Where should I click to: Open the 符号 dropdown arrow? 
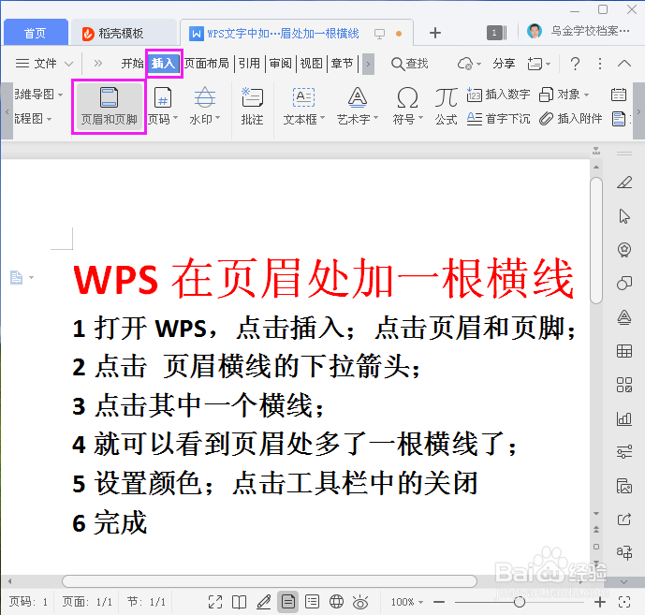[x=421, y=118]
